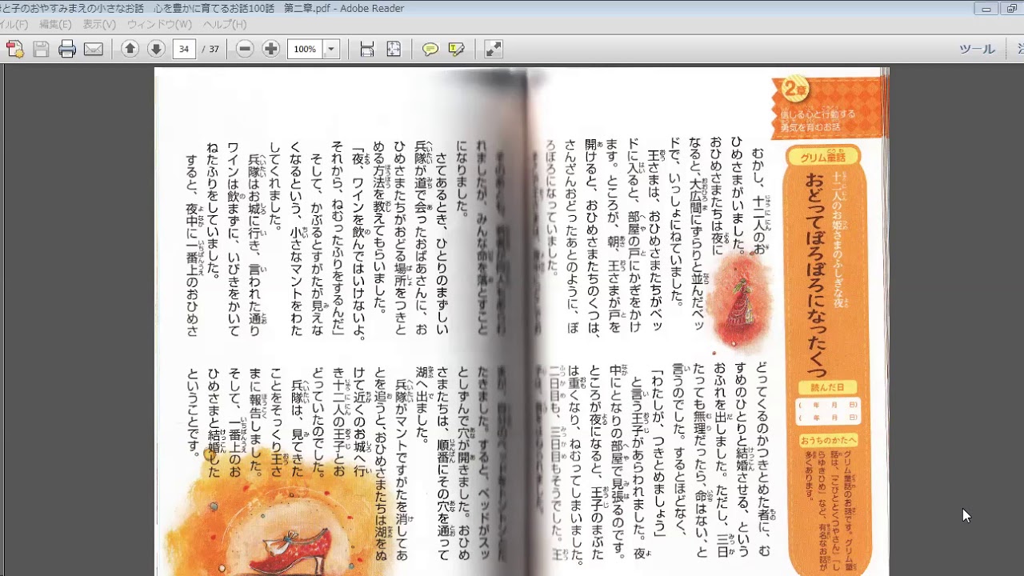Go to the previous page arrow
Viewport: 1024px width, 576px height.
pos(130,50)
